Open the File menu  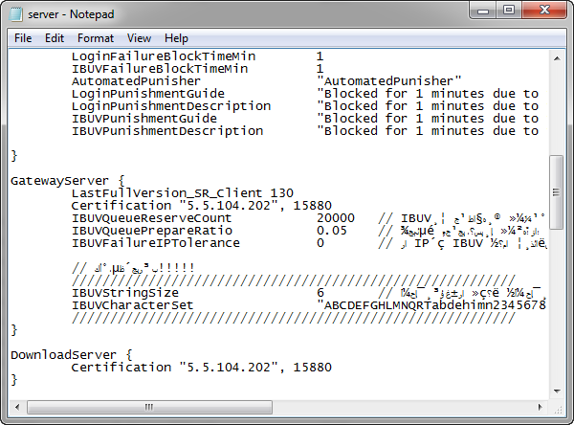tap(23, 38)
